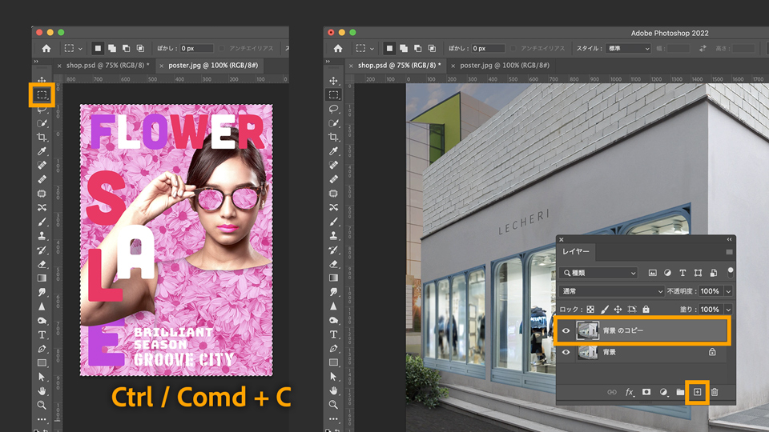This screenshot has height=432, width=769.
Task: Collapse Layers panel with double arrow
Action: 729,239
